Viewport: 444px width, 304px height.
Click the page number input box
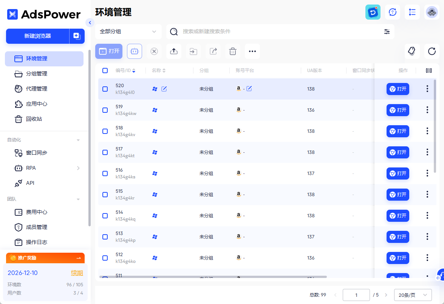(356, 295)
